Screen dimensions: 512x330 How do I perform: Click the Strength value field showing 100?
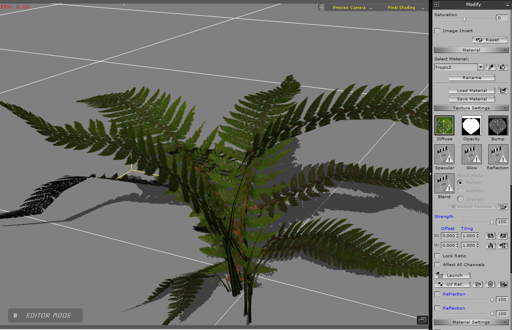[x=502, y=222]
